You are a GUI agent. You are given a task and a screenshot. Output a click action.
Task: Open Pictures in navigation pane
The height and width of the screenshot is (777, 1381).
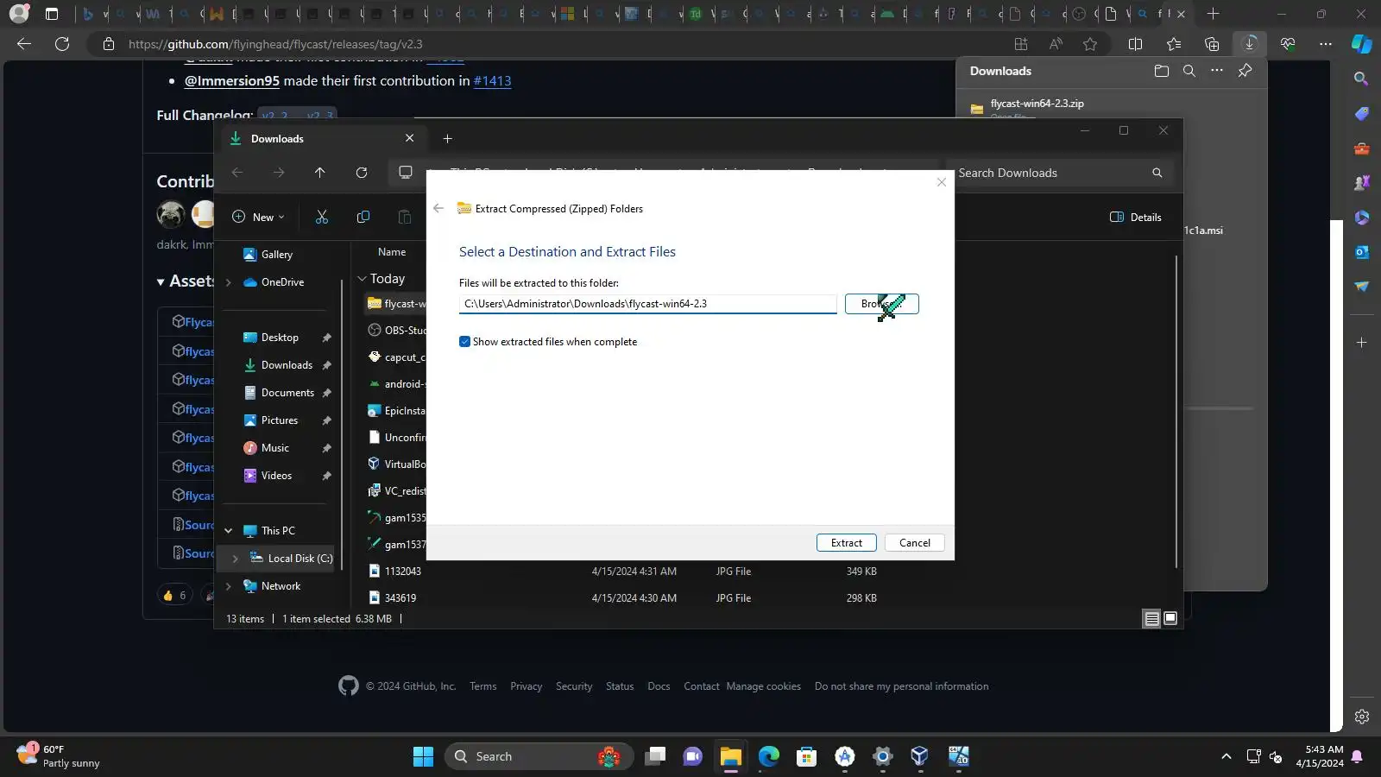[x=278, y=420]
